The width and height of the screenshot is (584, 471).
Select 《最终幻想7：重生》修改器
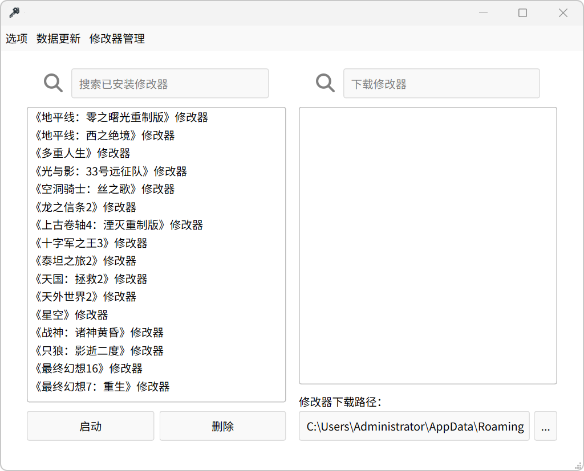[156, 387]
